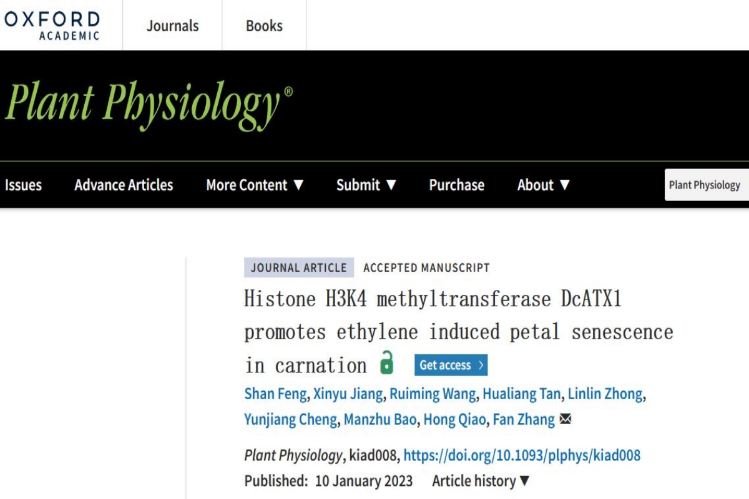Expand the Submit menu
The image size is (749, 499).
click(x=367, y=185)
